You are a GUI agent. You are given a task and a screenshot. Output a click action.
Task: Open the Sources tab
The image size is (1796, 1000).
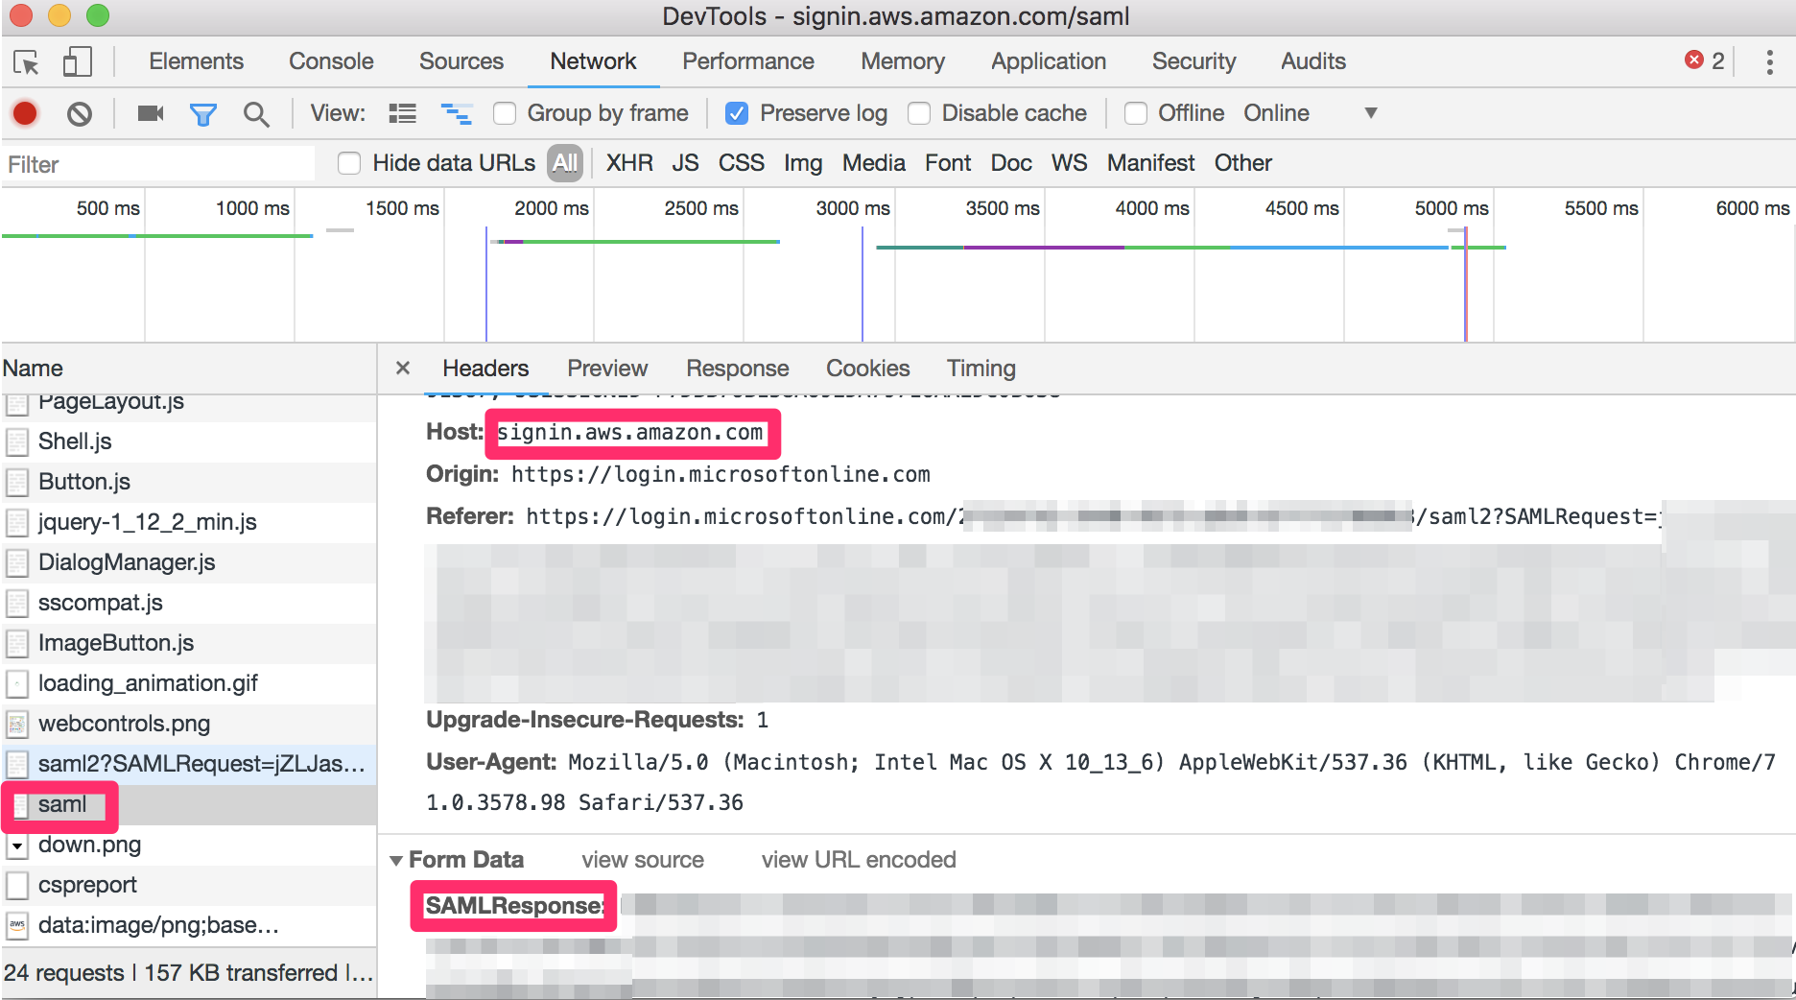tap(461, 61)
